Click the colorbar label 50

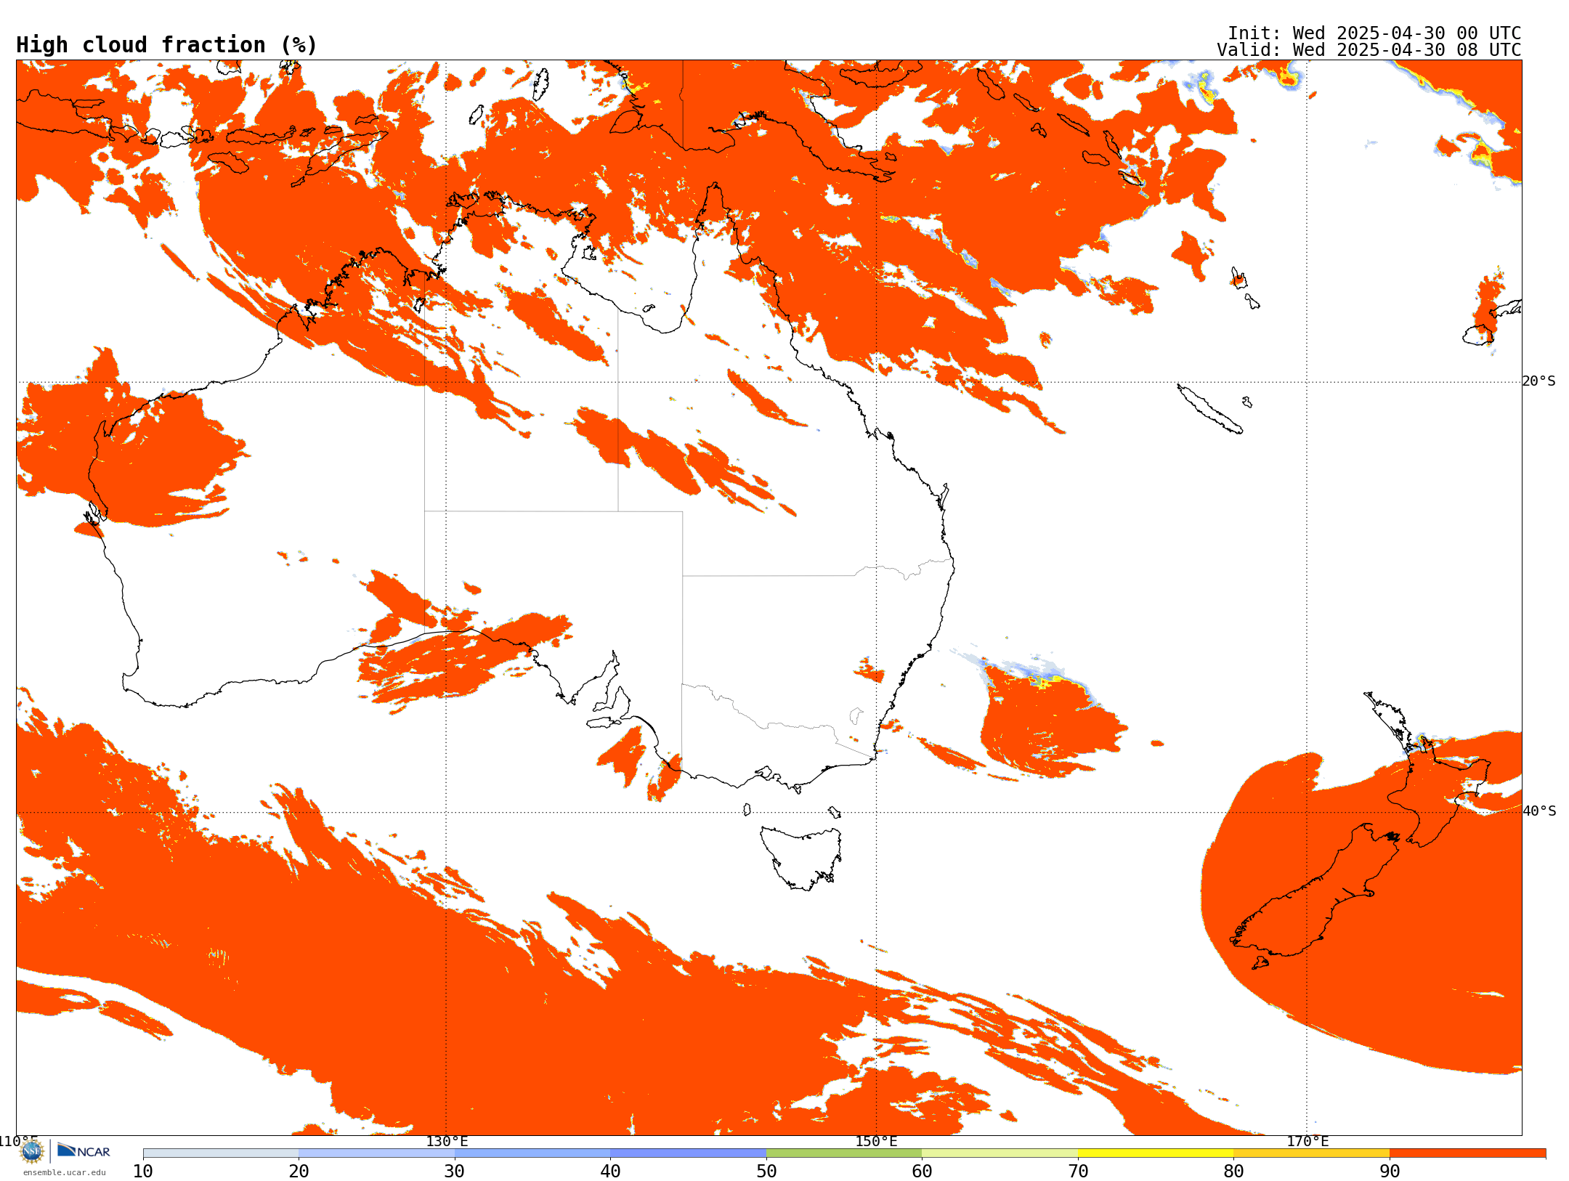coord(766,1171)
